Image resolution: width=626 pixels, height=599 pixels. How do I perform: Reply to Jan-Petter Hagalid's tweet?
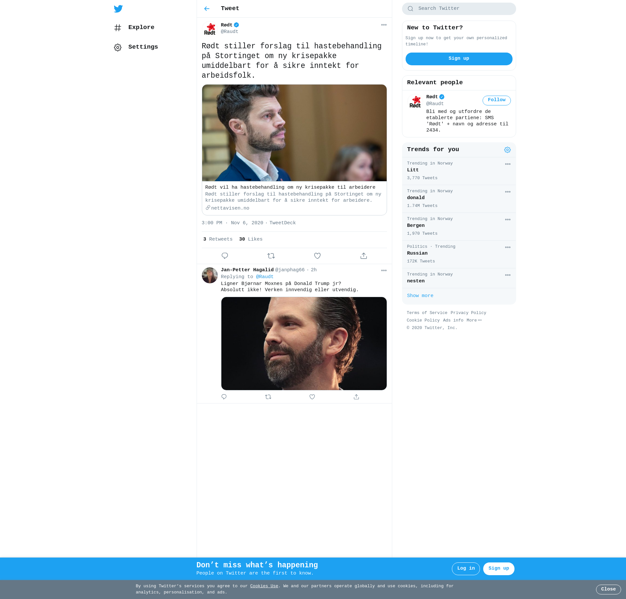coord(224,397)
